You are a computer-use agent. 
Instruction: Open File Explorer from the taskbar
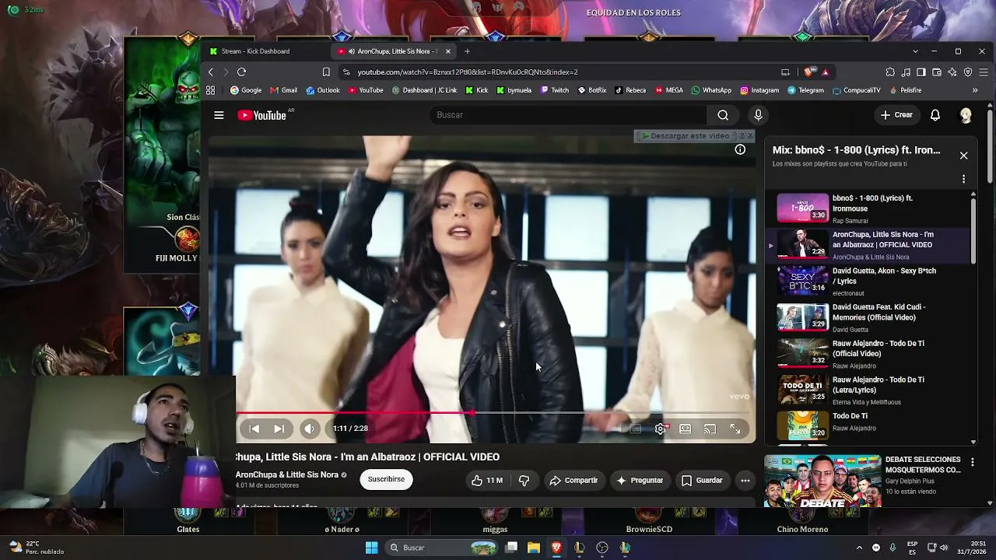(x=534, y=548)
